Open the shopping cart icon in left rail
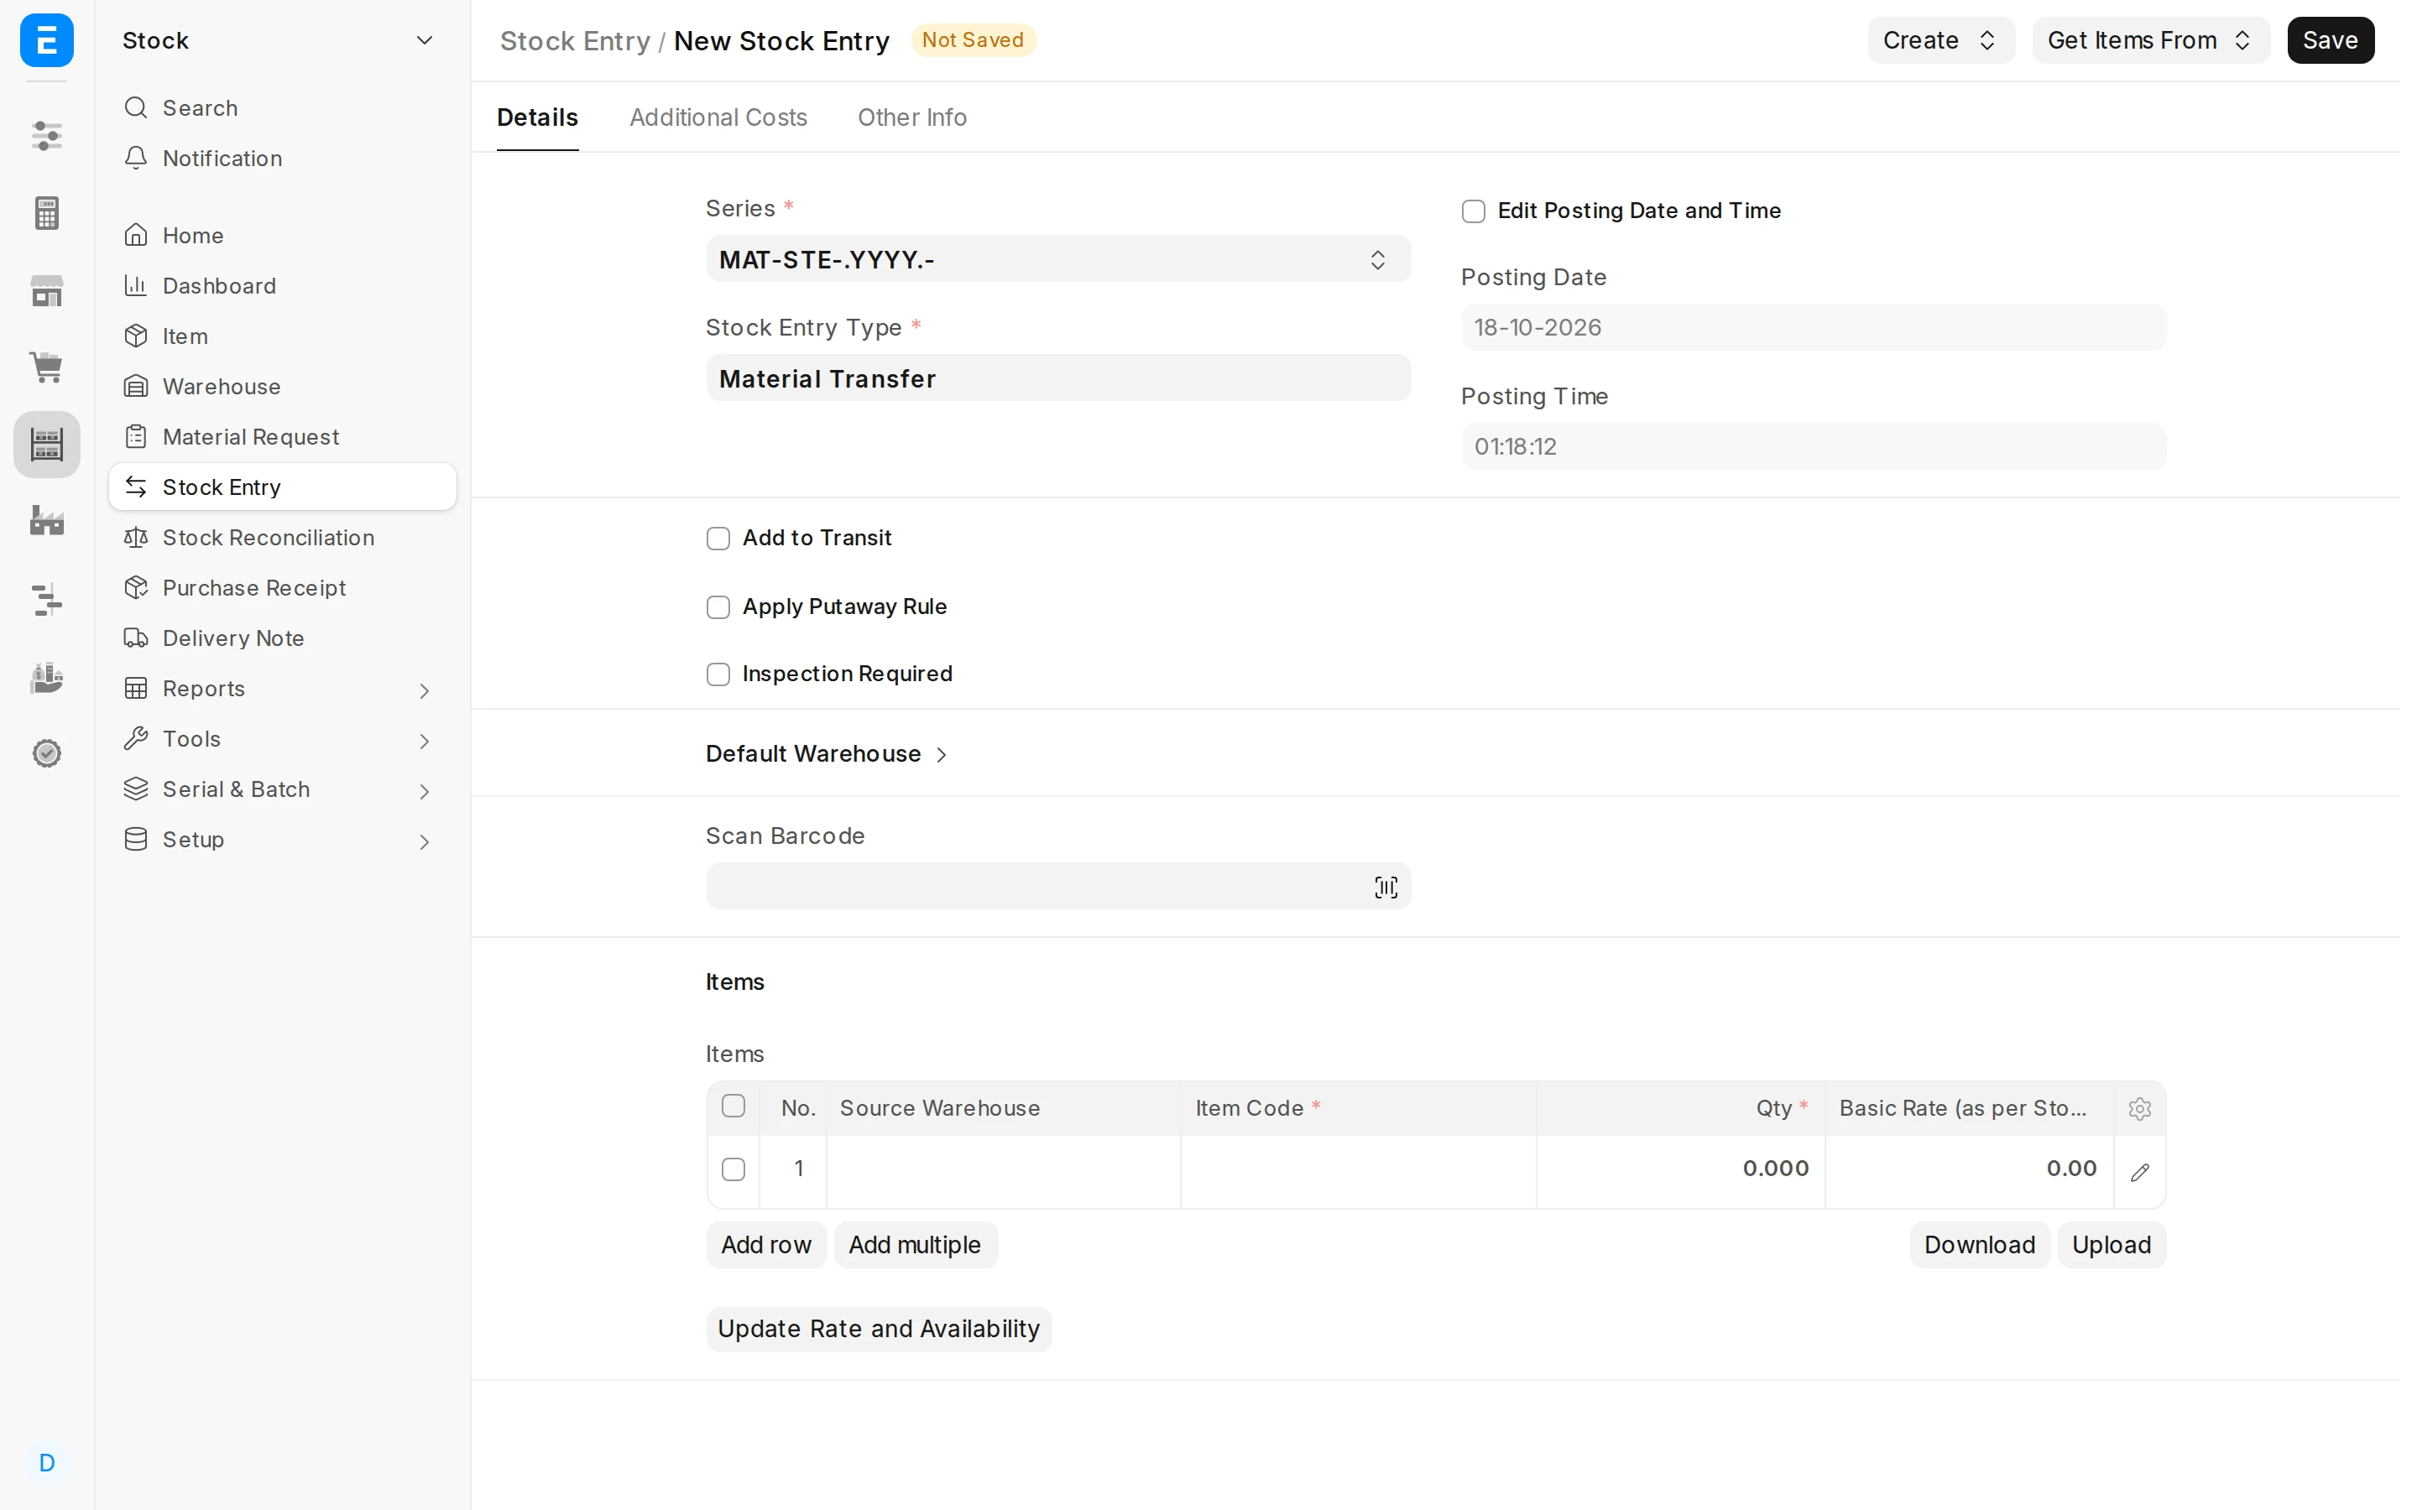 47,367
